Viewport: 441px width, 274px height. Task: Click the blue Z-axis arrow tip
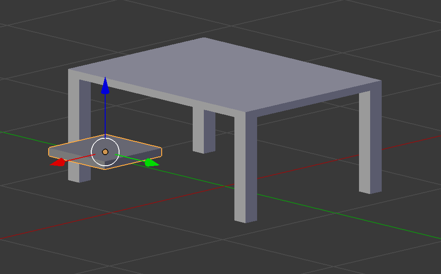coord(105,85)
